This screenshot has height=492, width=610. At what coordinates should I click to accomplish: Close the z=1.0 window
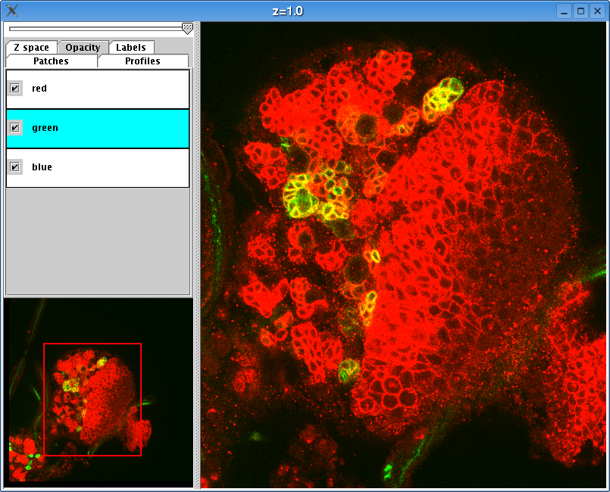tap(597, 11)
